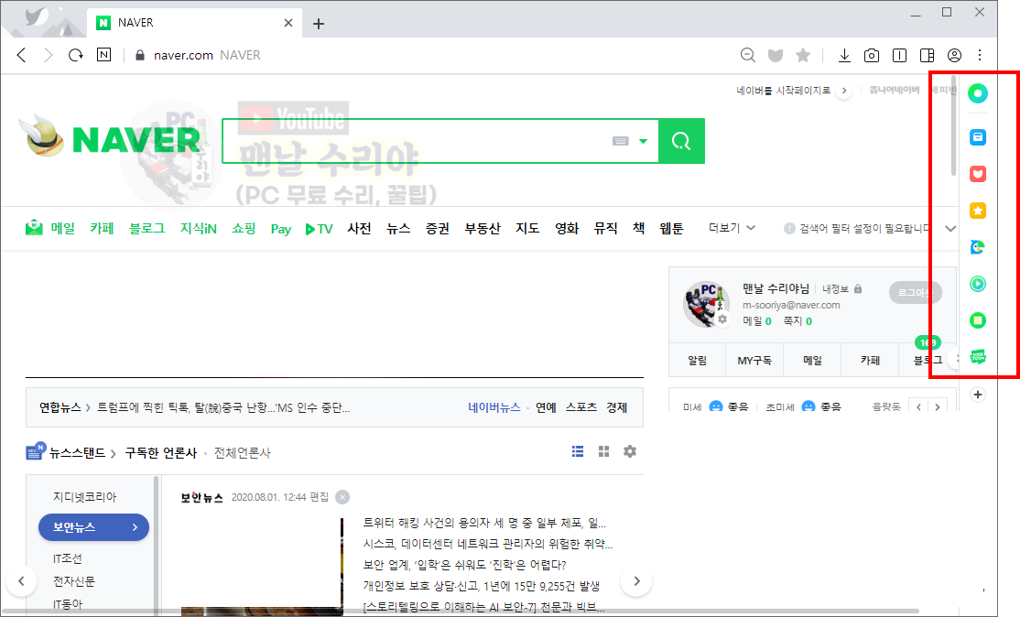This screenshot has width=1020, height=617.
Task: Open the green circle sidebar search icon
Action: pos(978,93)
